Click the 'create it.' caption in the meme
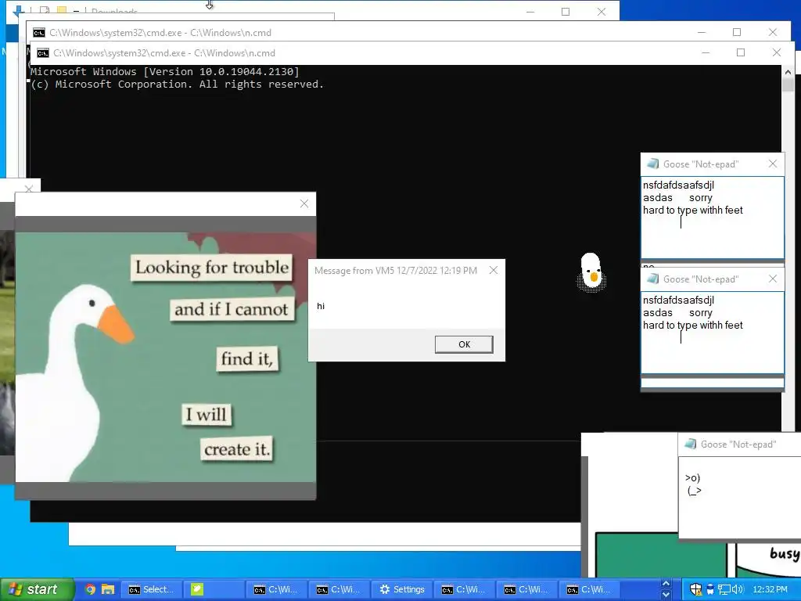801x601 pixels. click(236, 448)
